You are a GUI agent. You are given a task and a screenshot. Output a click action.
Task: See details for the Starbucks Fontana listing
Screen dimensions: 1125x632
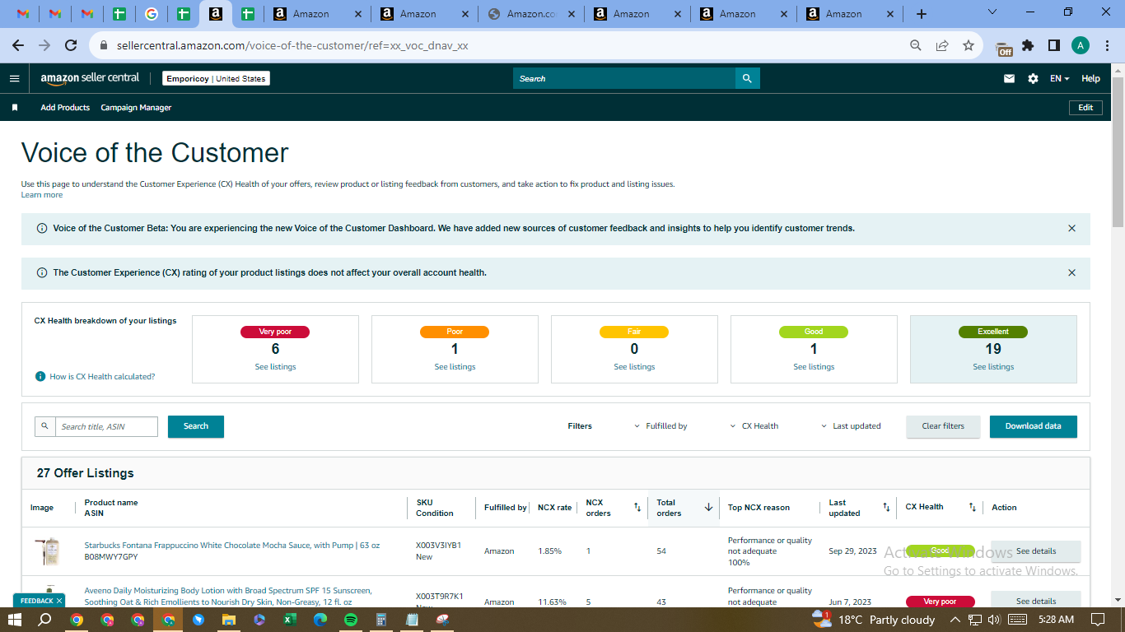tap(1036, 551)
